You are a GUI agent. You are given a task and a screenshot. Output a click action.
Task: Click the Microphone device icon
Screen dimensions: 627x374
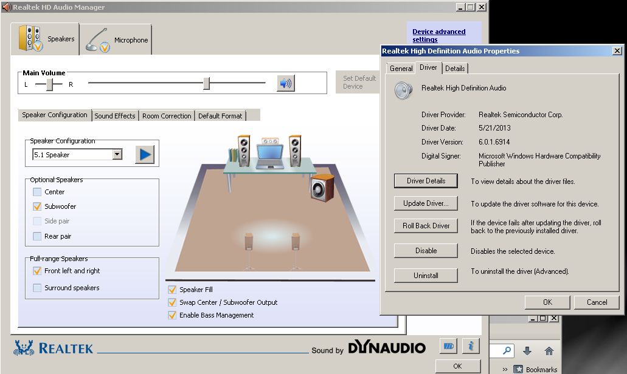(x=97, y=40)
